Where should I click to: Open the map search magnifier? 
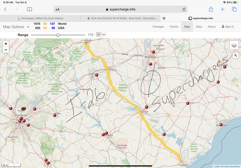point(235,55)
